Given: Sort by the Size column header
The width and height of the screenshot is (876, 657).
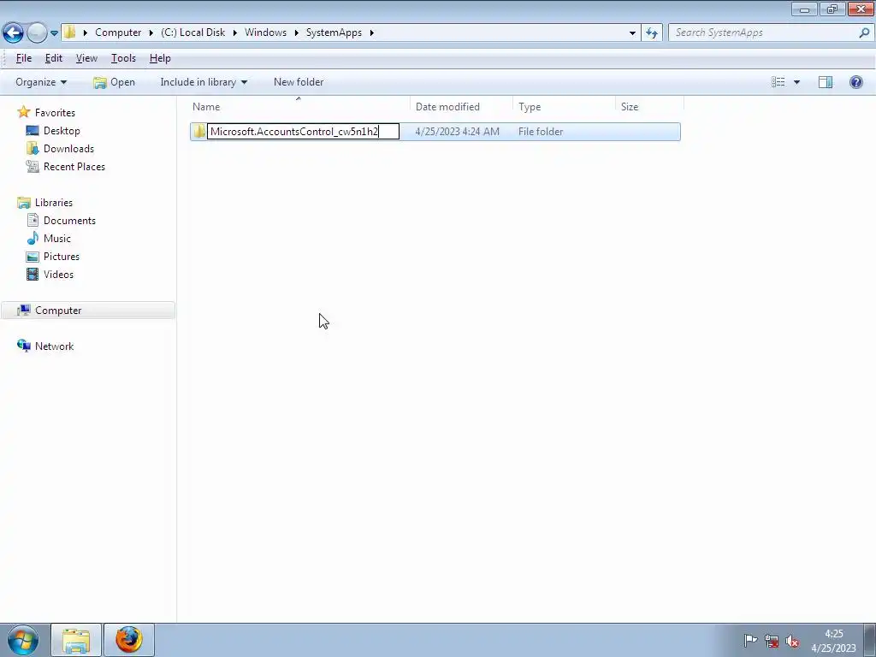Looking at the screenshot, I should pyautogui.click(x=650, y=107).
